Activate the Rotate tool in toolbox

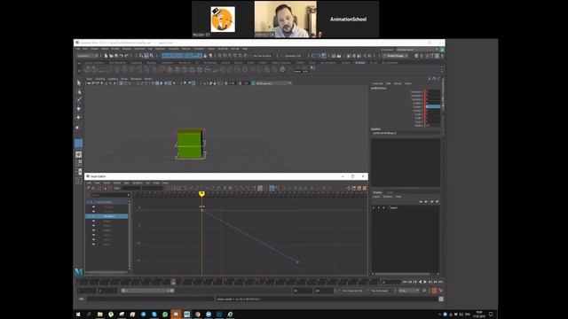pos(79,118)
